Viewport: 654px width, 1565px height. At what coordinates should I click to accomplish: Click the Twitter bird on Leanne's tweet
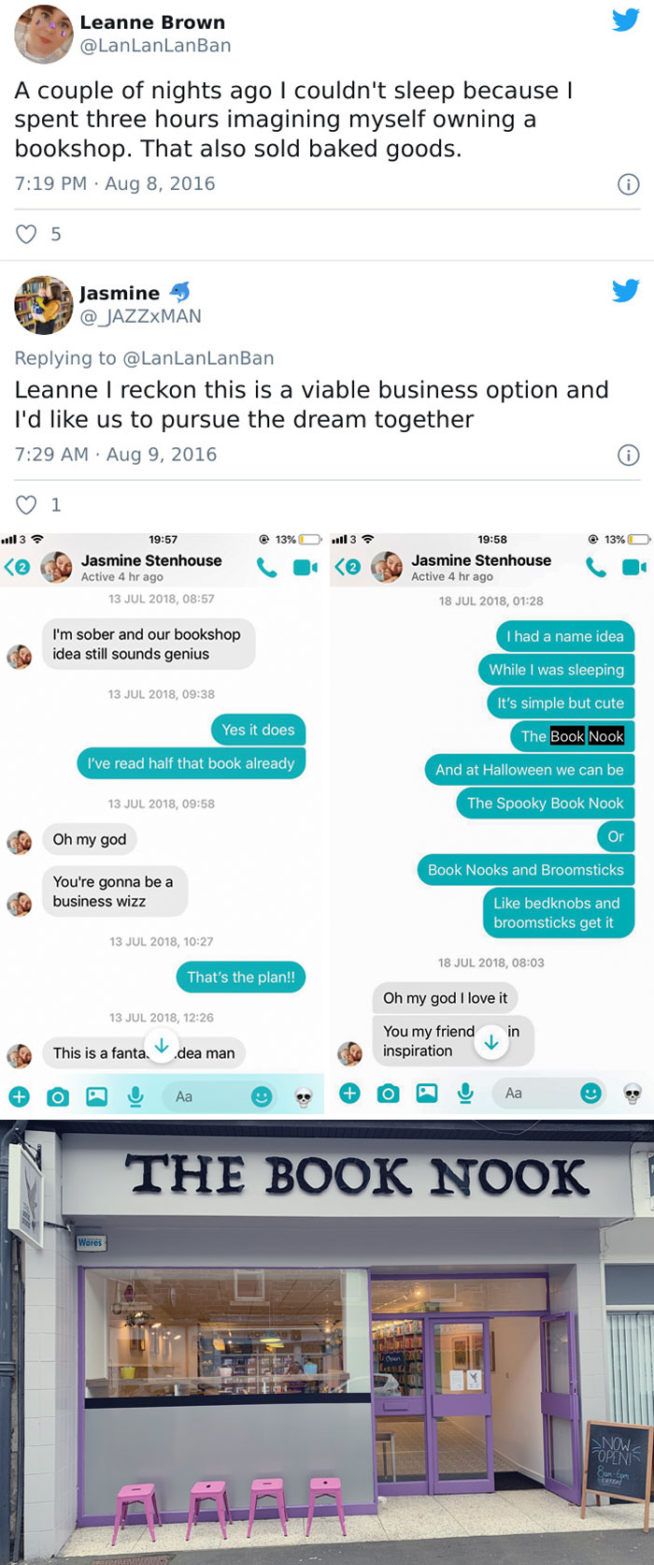click(625, 20)
